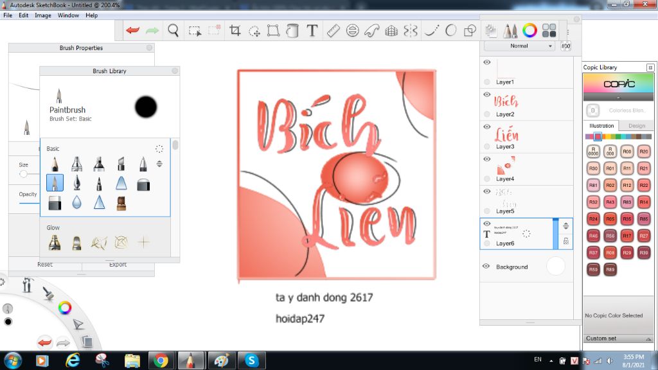Toggle Background layer visibility eye
658x370 pixels.
click(x=486, y=266)
